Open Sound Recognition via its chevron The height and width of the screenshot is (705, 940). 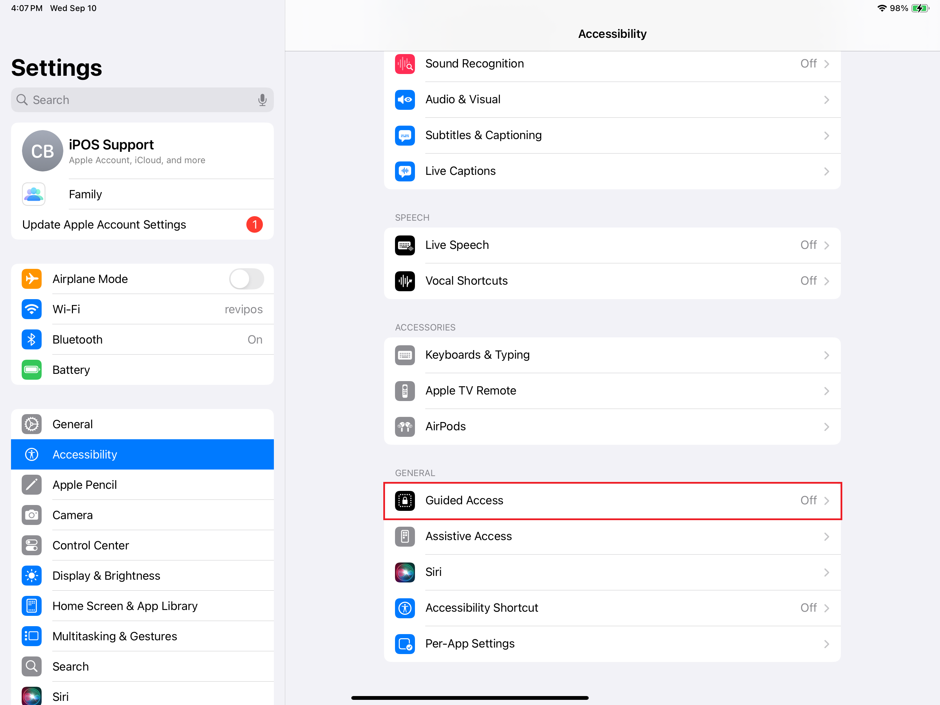[826, 64]
